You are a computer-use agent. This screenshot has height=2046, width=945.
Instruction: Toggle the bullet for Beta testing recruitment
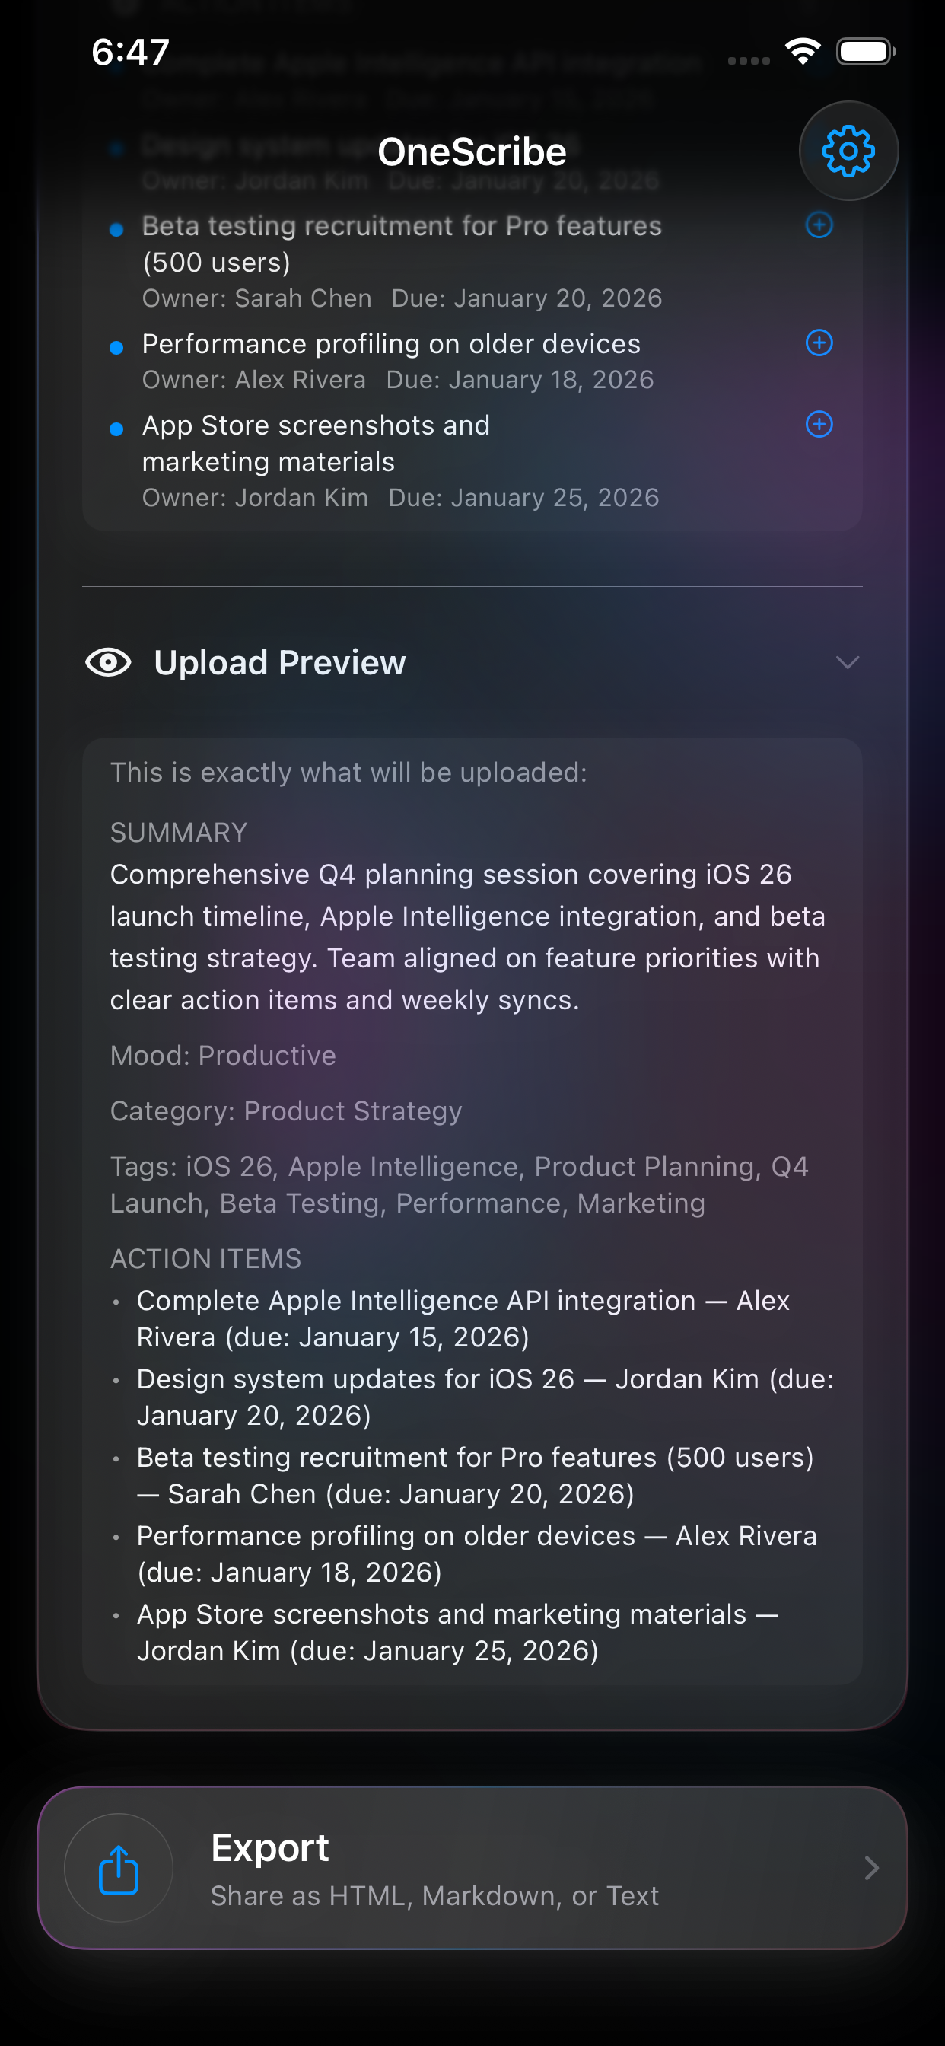pos(117,230)
